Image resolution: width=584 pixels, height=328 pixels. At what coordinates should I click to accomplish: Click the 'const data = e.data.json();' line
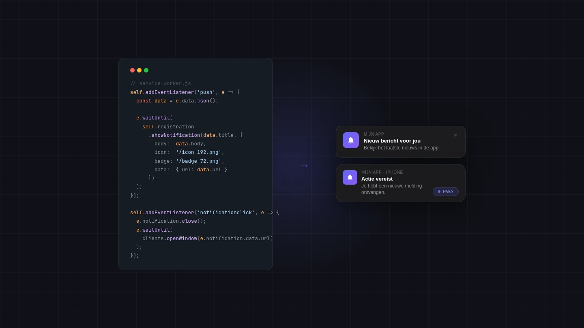[177, 101]
